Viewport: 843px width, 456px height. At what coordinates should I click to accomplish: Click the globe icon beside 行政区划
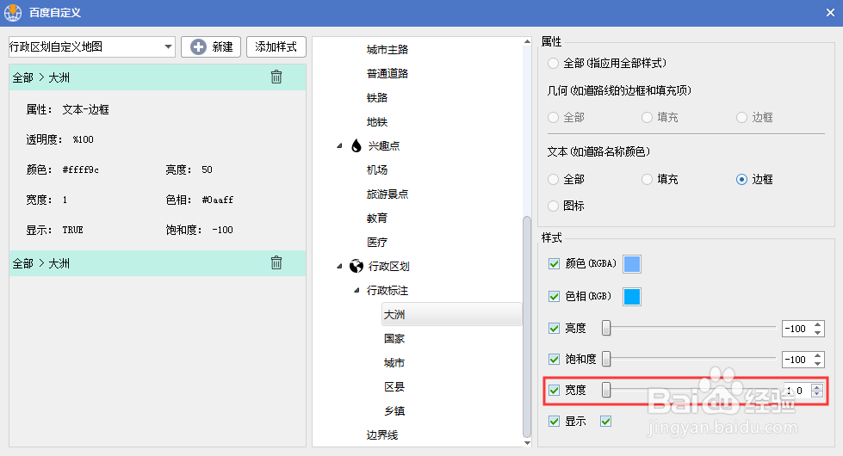pyautogui.click(x=356, y=266)
